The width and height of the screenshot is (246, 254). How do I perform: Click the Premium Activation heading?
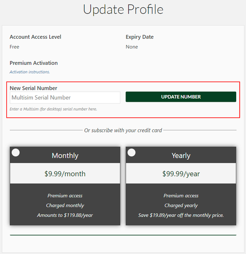click(x=33, y=63)
